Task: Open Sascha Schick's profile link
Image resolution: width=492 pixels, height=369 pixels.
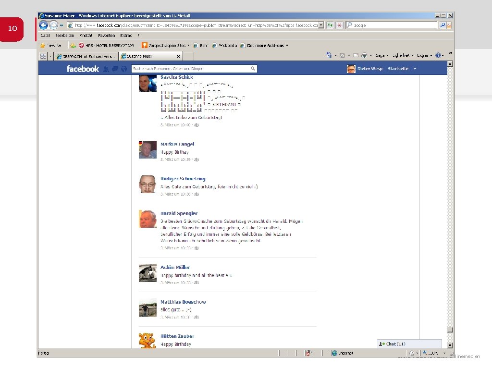Action: click(x=177, y=77)
